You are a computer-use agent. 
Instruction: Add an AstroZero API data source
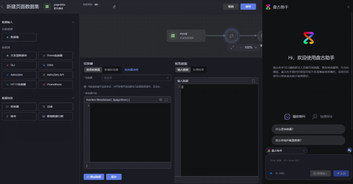(56, 75)
